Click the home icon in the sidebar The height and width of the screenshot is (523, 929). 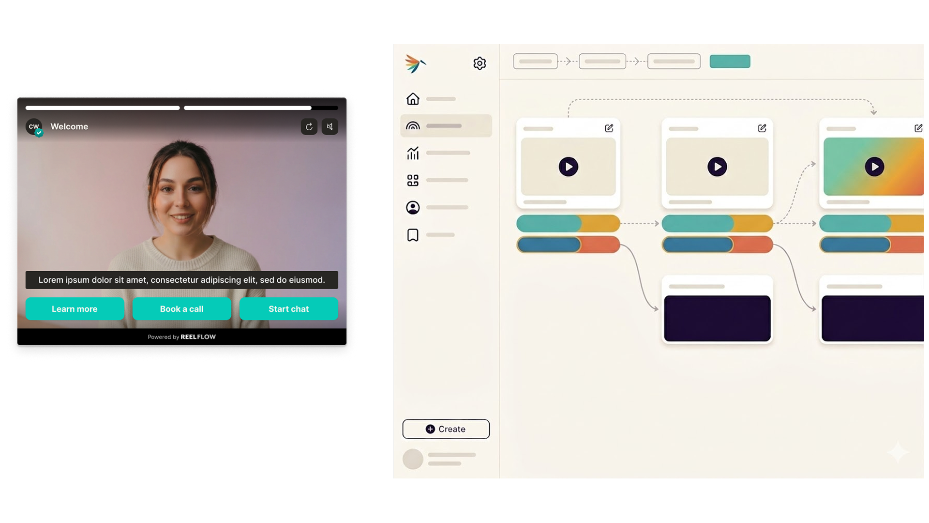coord(413,99)
